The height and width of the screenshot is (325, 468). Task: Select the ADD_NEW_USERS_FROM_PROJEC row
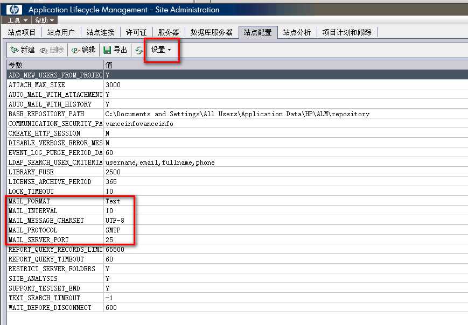238,75
